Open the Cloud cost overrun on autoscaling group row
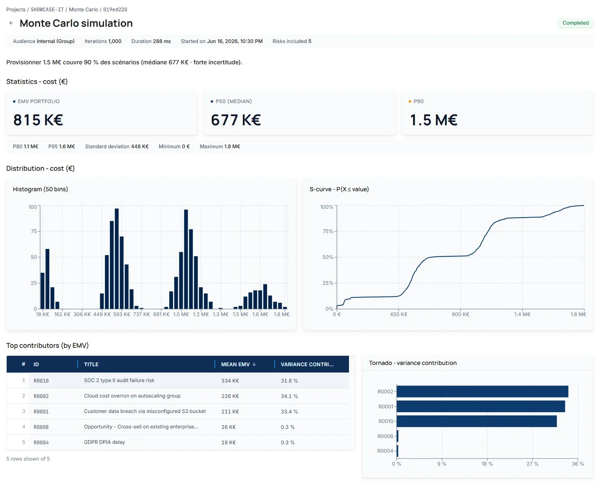 pos(178,396)
